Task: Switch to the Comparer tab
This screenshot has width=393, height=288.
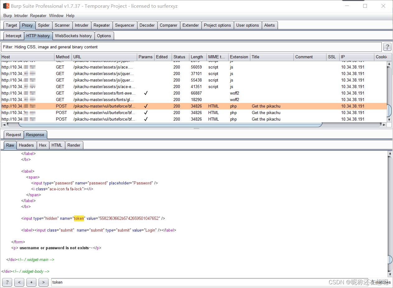Action: pyautogui.click(x=169, y=25)
